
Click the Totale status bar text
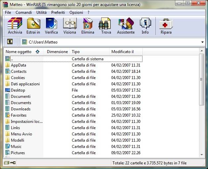tap(149, 163)
